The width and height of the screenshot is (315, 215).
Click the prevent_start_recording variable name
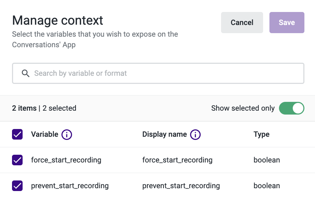point(70,186)
